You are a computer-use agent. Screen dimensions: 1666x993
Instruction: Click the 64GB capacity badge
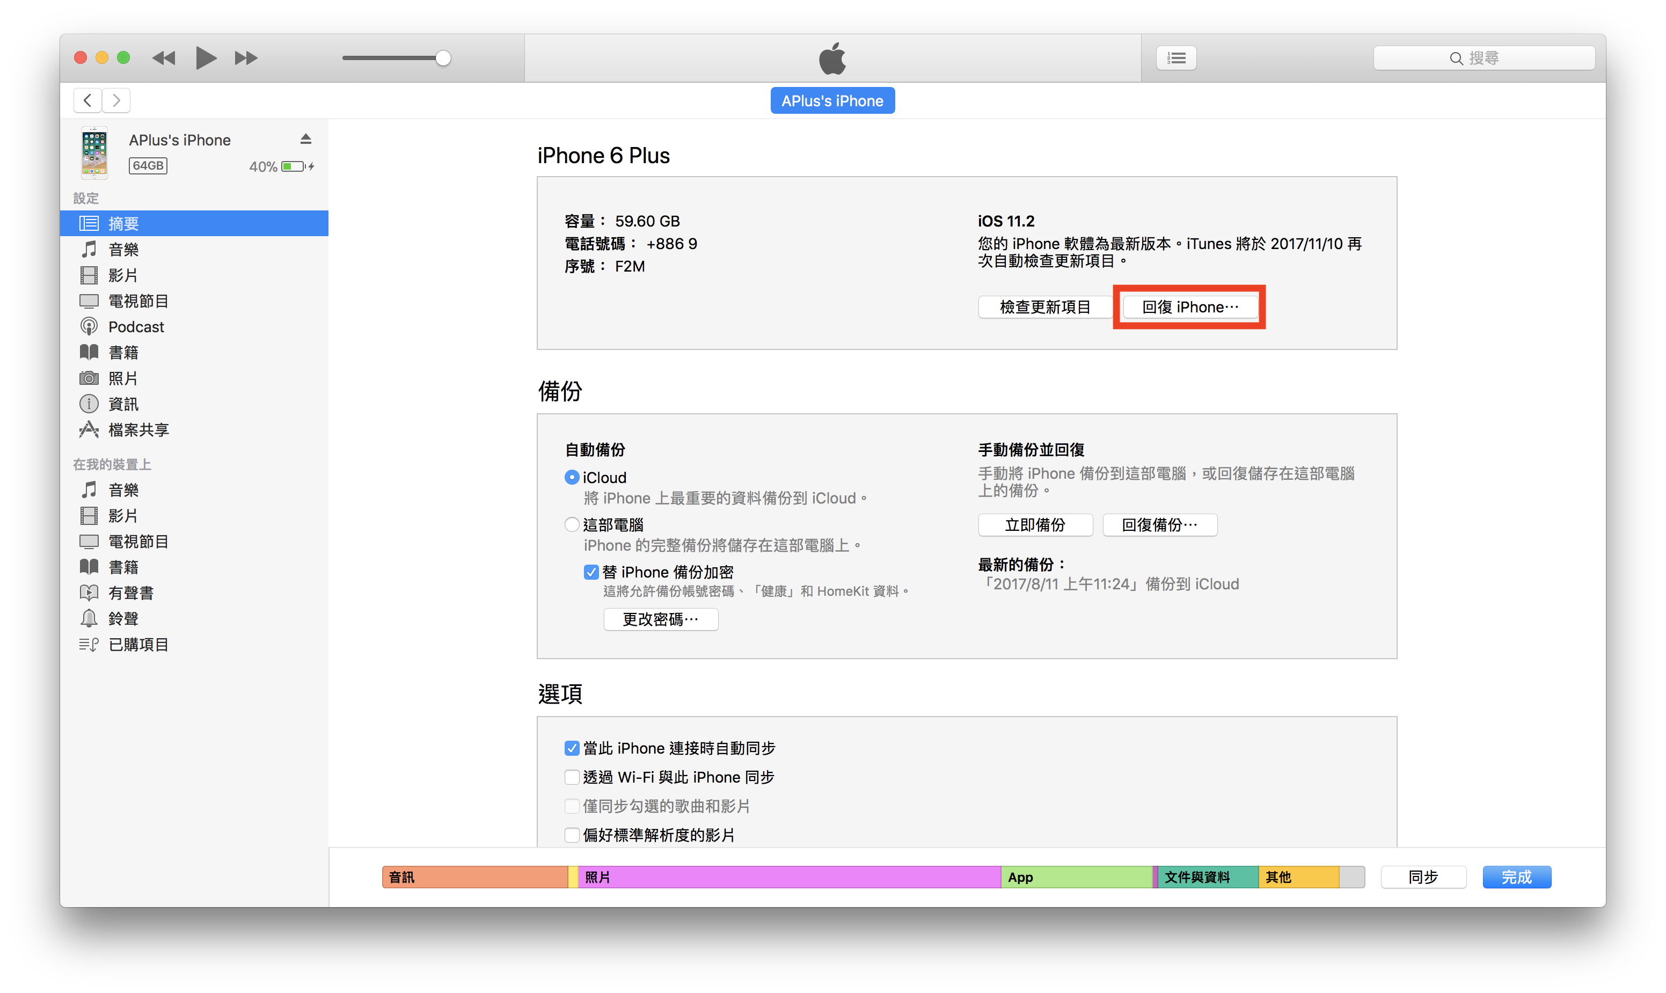pyautogui.click(x=148, y=166)
